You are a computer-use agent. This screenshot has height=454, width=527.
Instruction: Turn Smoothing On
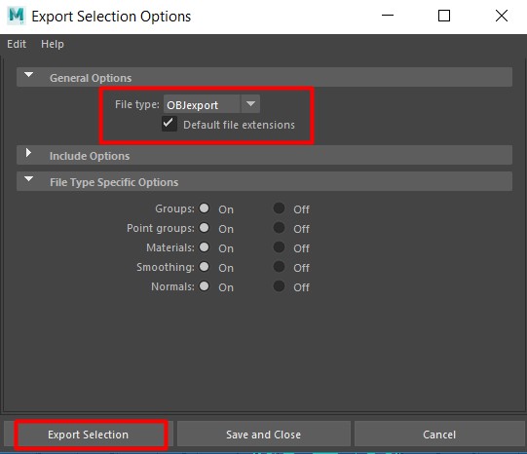coord(204,267)
